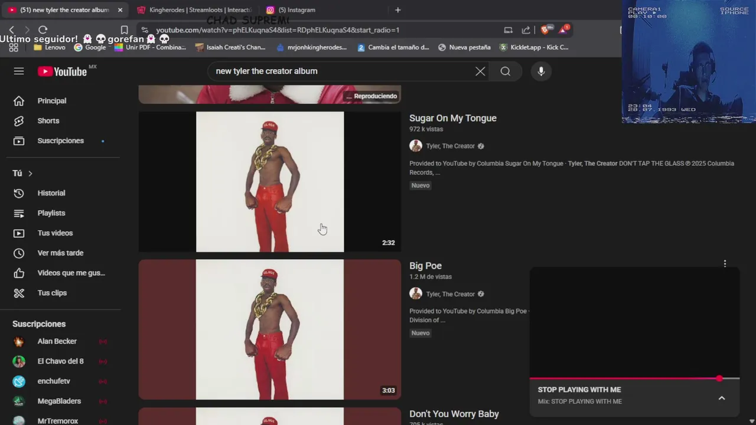
Task: Open the Brave Shields lion icon
Action: click(546, 30)
